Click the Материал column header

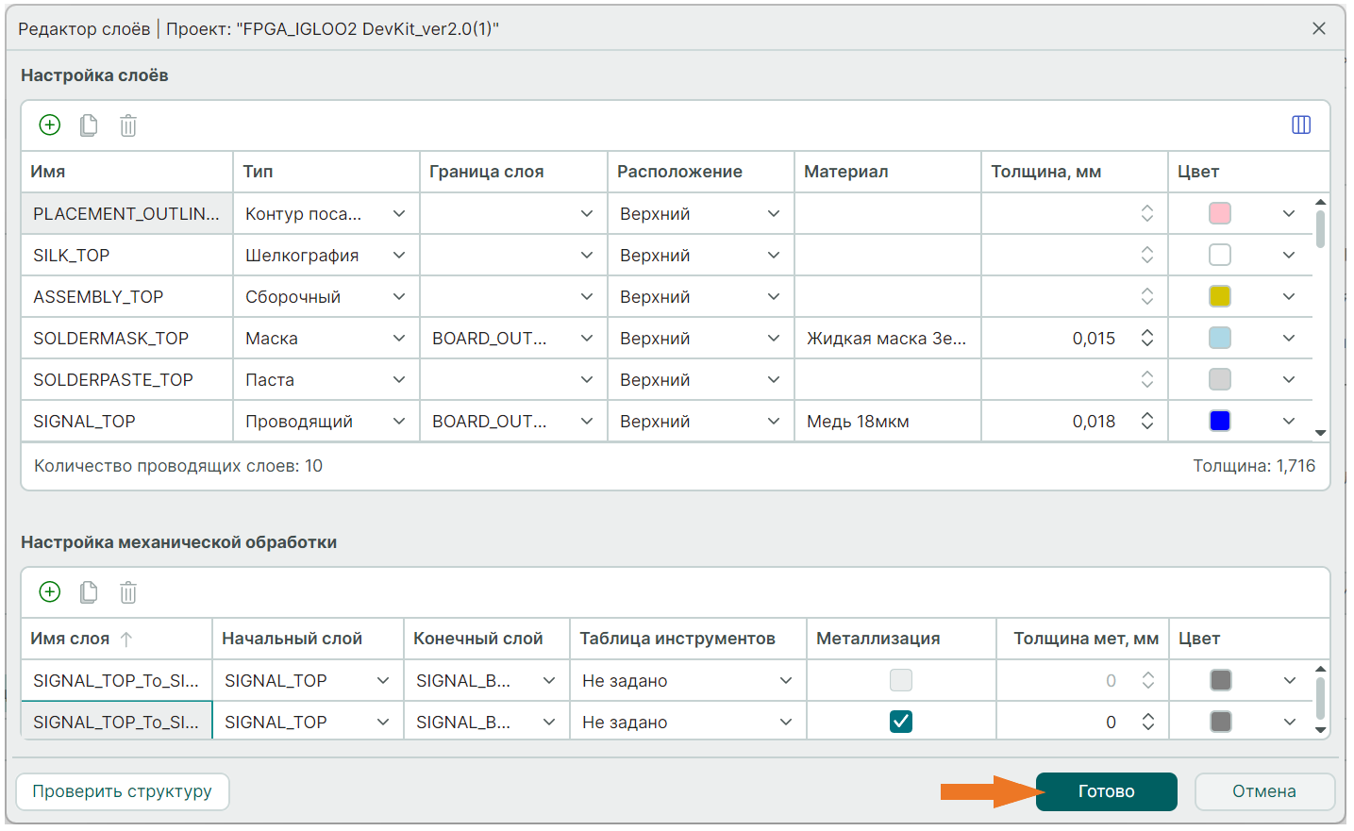[x=846, y=172]
